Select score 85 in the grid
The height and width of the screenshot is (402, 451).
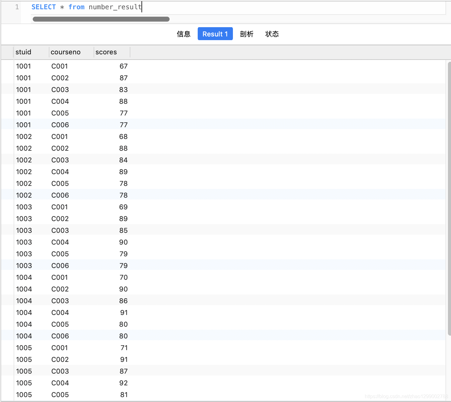click(124, 231)
